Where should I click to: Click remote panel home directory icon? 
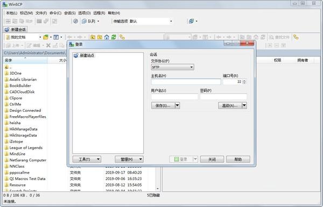(x=256, y=37)
